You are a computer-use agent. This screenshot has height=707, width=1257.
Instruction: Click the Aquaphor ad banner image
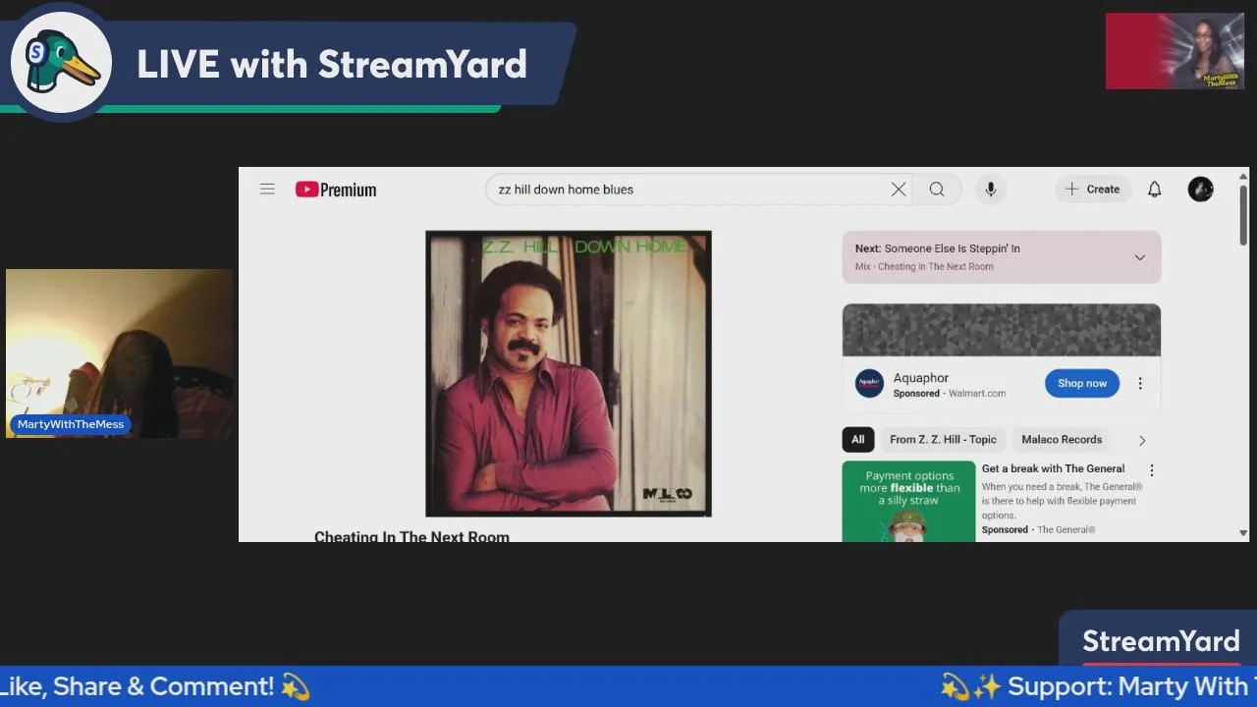point(1002,330)
